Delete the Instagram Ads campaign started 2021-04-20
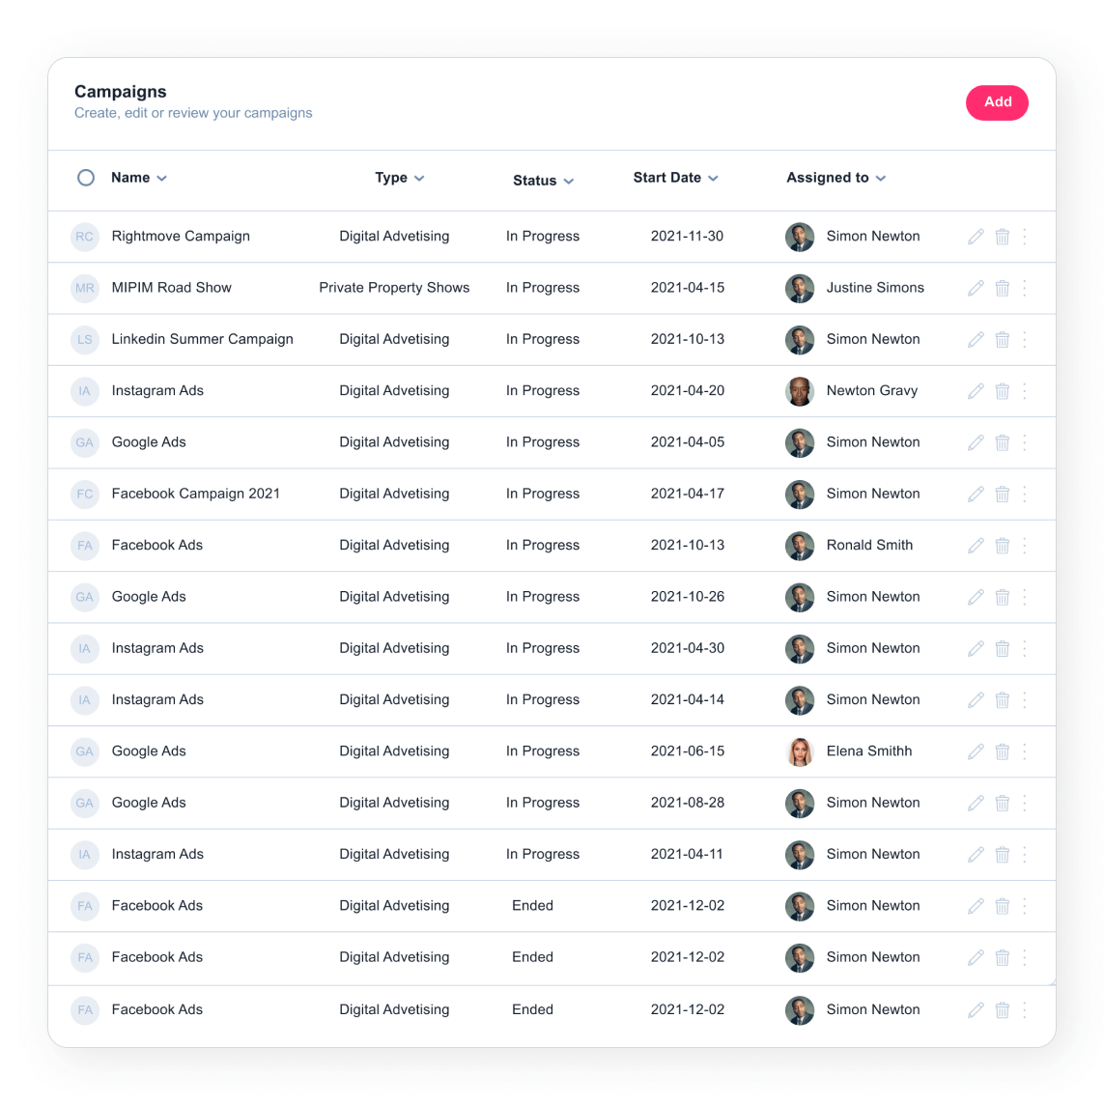Image resolution: width=1104 pixels, height=1104 pixels. point(1002,391)
